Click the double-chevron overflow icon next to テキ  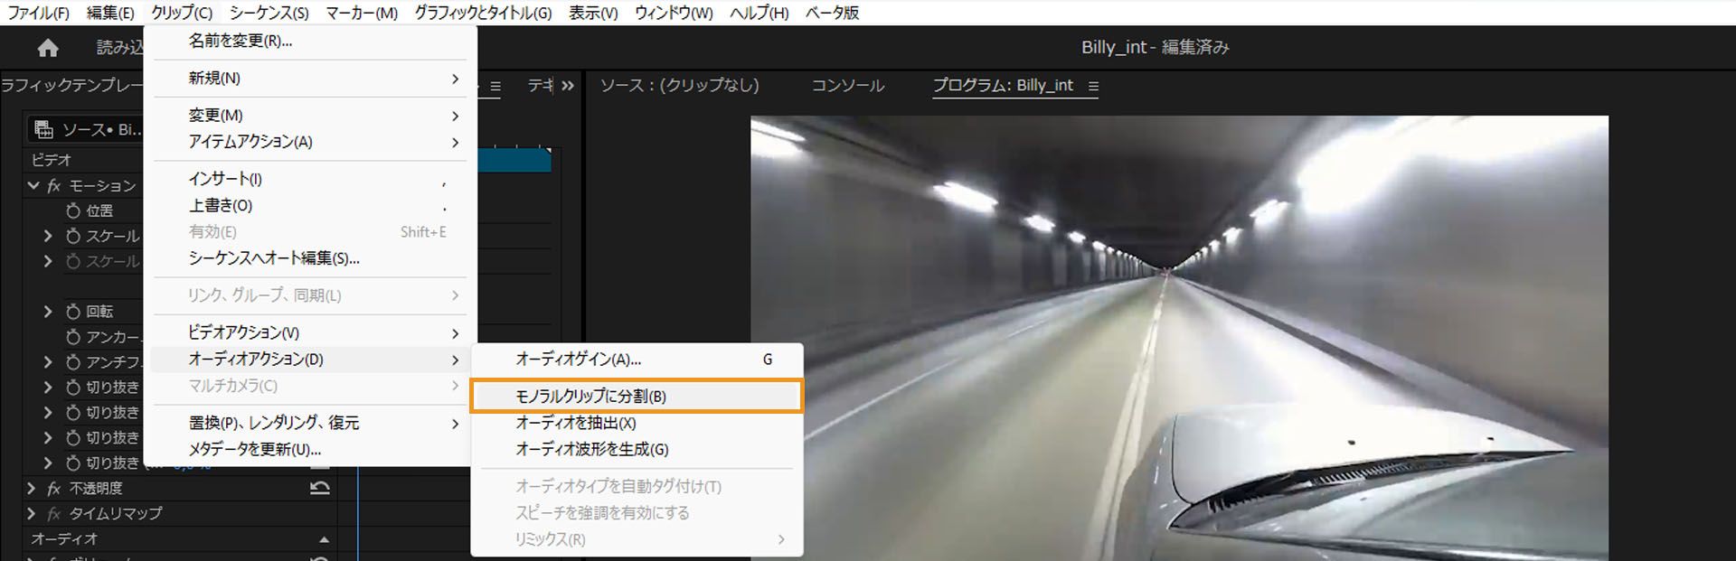tap(568, 86)
